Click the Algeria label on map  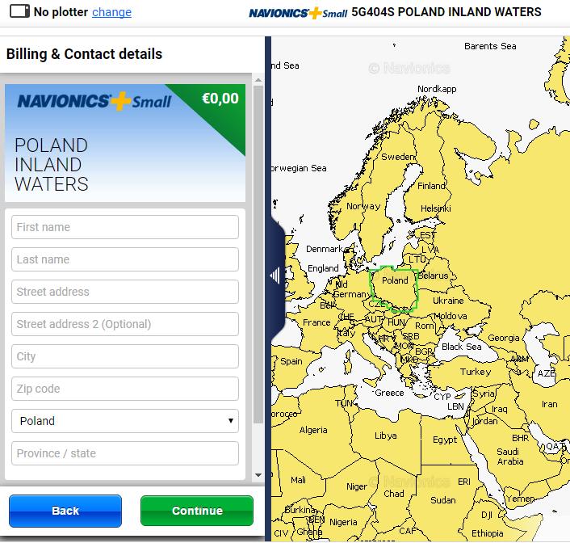coord(313,430)
